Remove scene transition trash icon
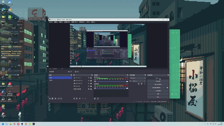This screenshot has height=126, width=224. [x=142, y=84]
